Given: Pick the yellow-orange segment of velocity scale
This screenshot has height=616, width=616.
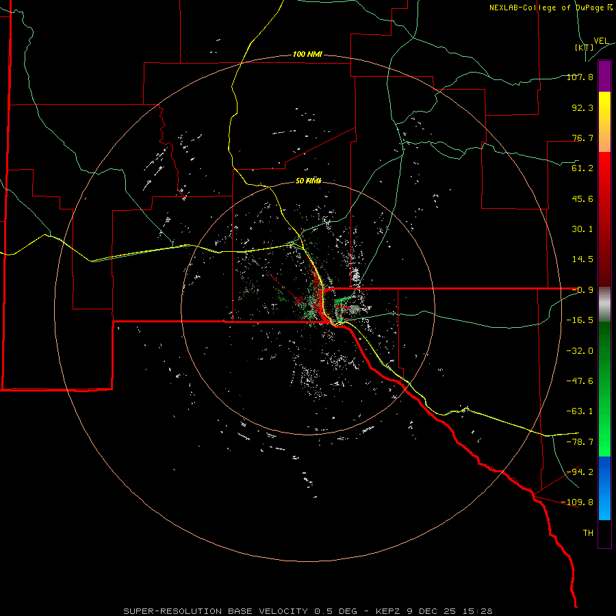Looking at the screenshot, I should coord(604,122).
